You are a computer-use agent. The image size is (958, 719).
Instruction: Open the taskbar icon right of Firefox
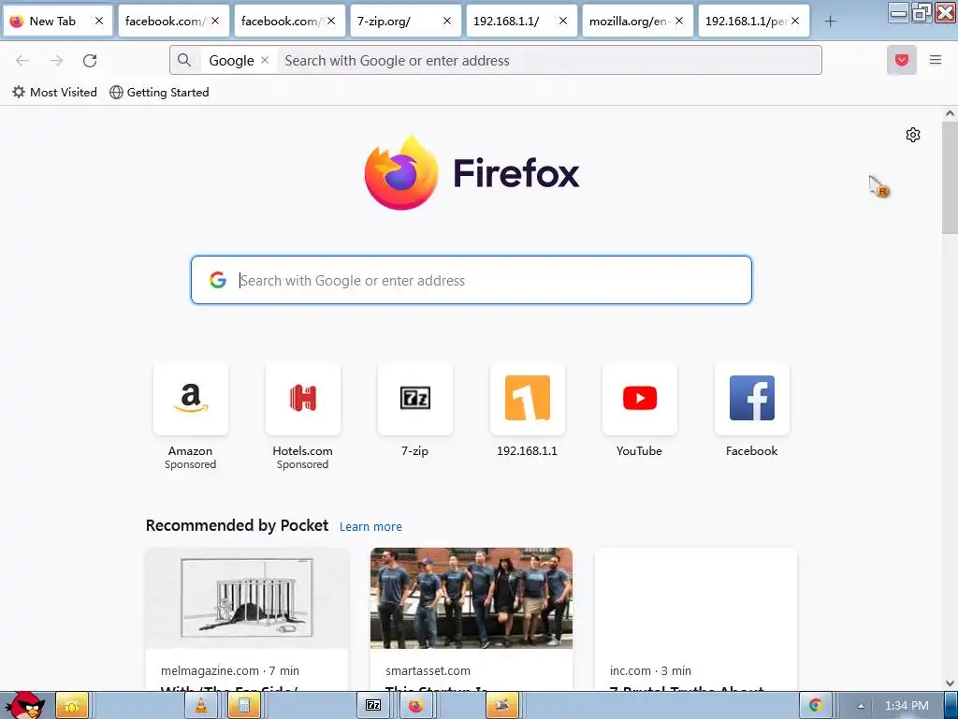pos(502,706)
